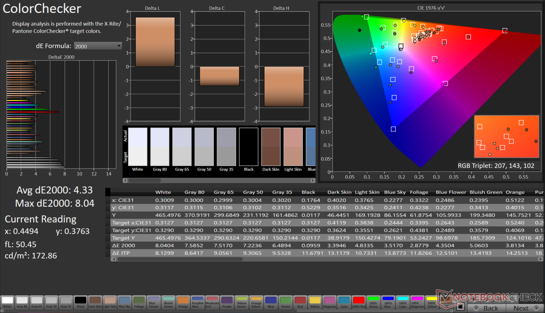
Task: Choose the Foliage patch button
Action: point(139,302)
